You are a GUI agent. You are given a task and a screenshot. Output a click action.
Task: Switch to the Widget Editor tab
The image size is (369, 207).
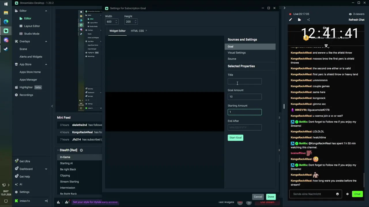click(117, 31)
